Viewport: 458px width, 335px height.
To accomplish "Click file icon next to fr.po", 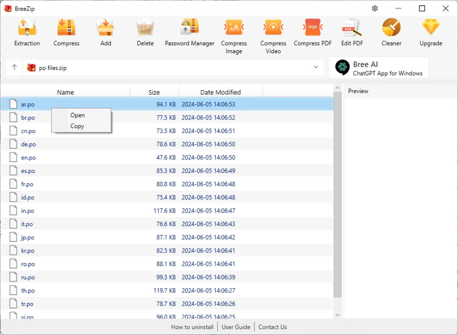I will tap(13, 184).
